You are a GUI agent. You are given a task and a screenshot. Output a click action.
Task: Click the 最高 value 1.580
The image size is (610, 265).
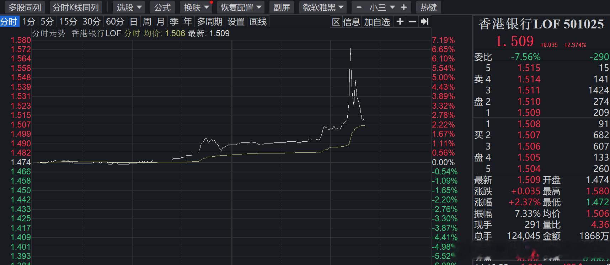point(597,191)
